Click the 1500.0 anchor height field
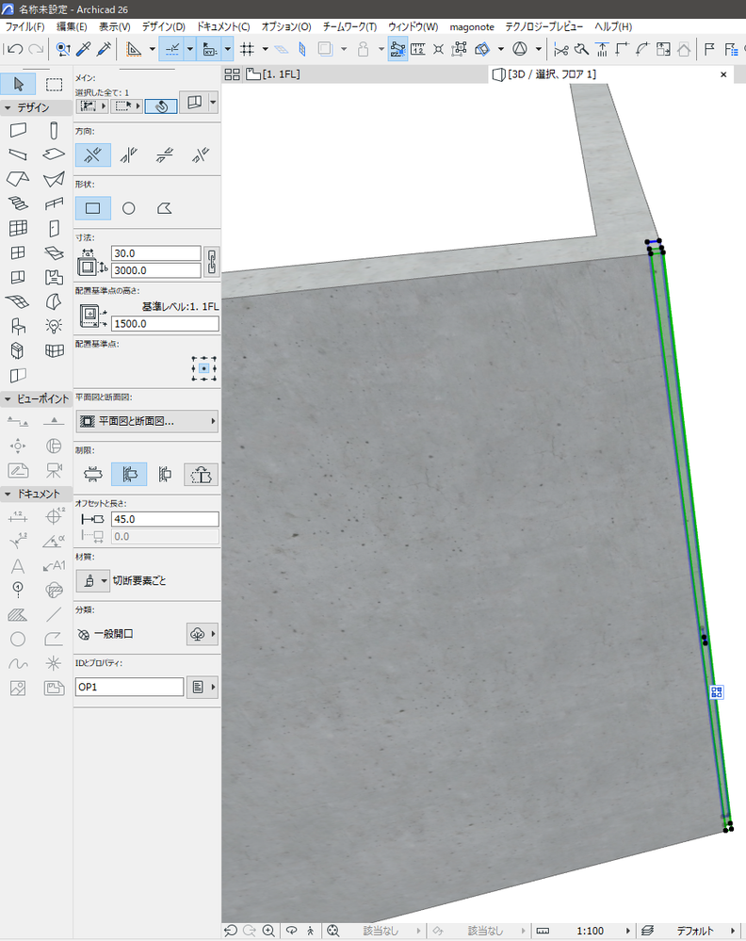Viewport: 746px width, 941px height. 165,323
